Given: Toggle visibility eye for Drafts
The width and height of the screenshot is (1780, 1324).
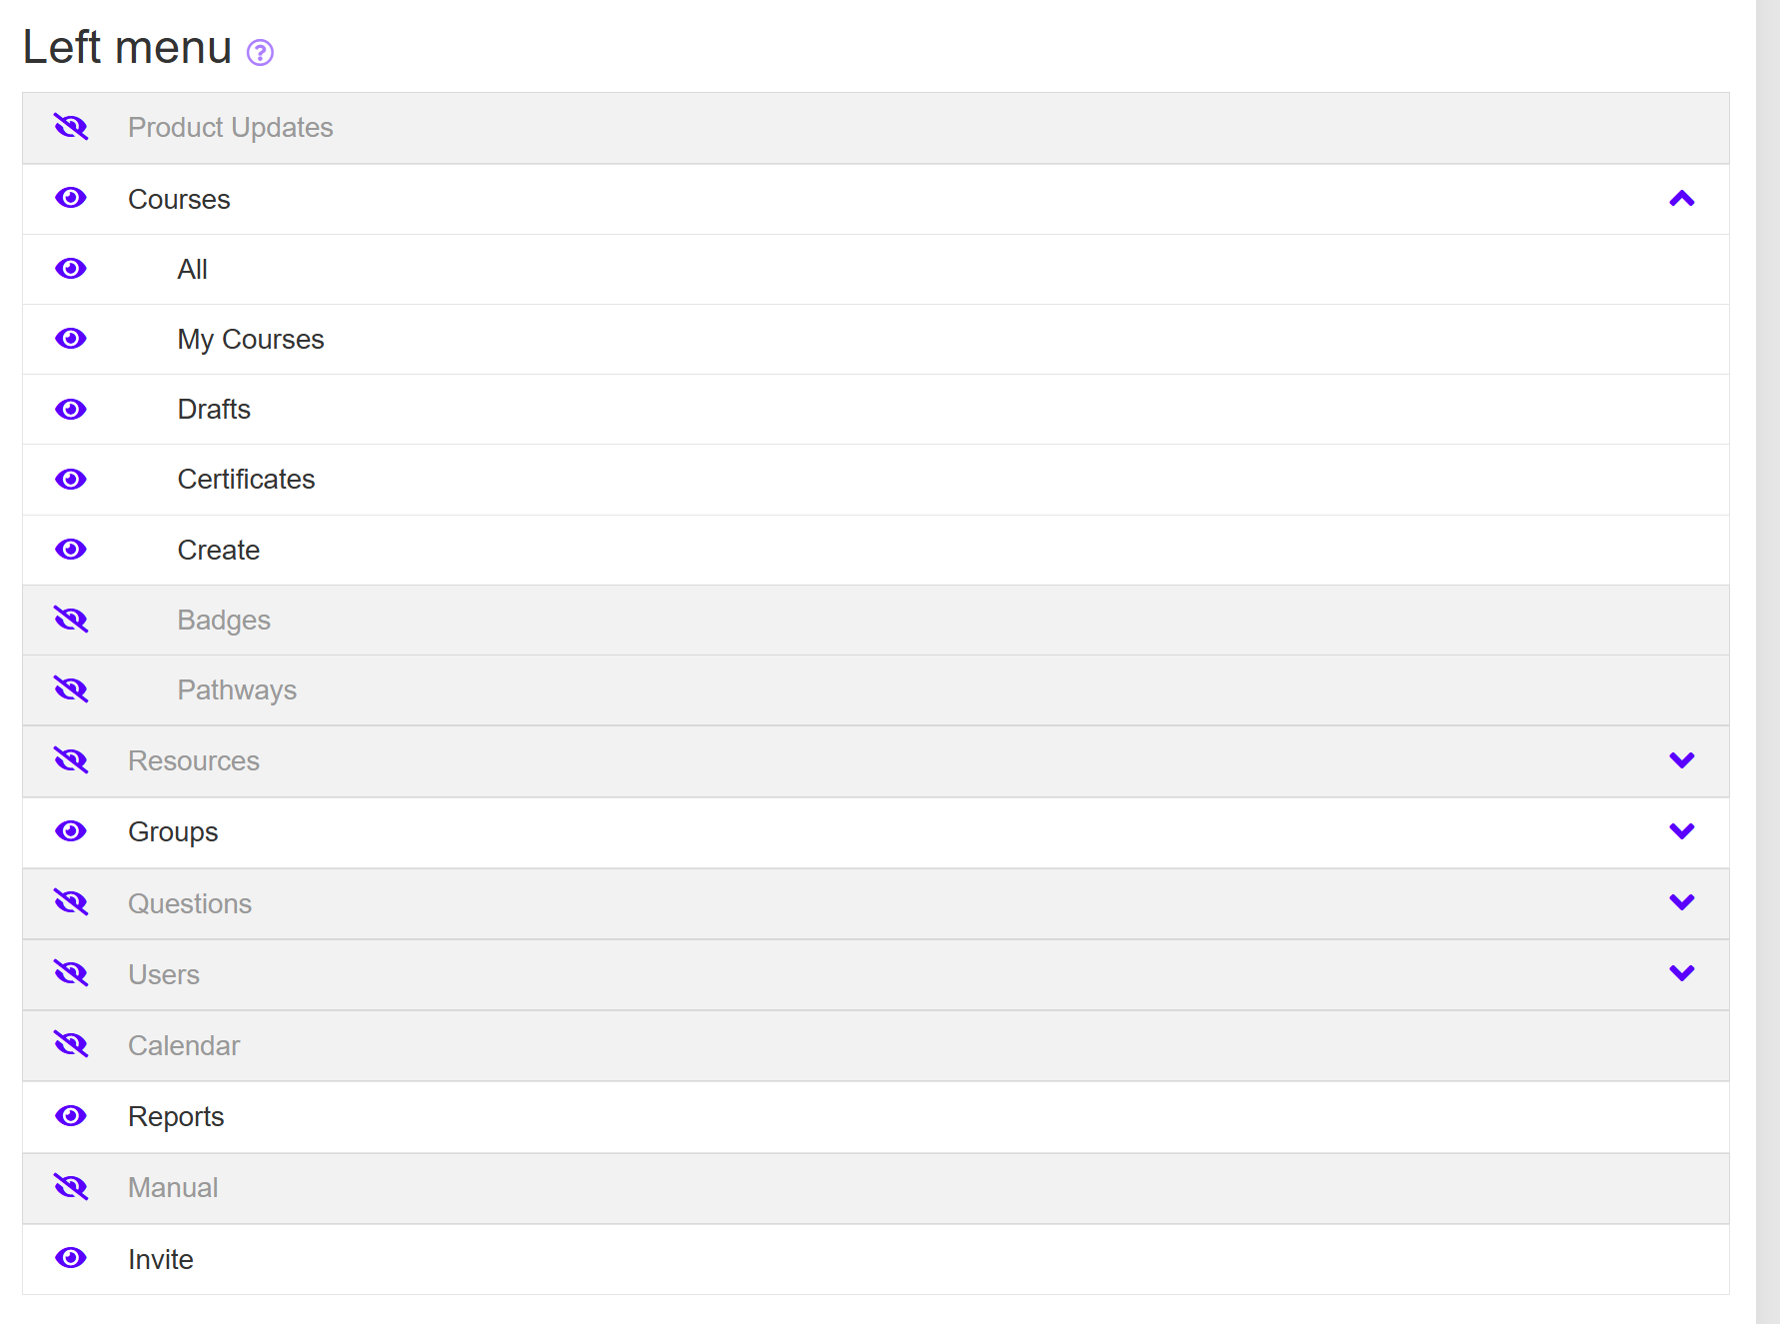Looking at the screenshot, I should click(x=71, y=410).
